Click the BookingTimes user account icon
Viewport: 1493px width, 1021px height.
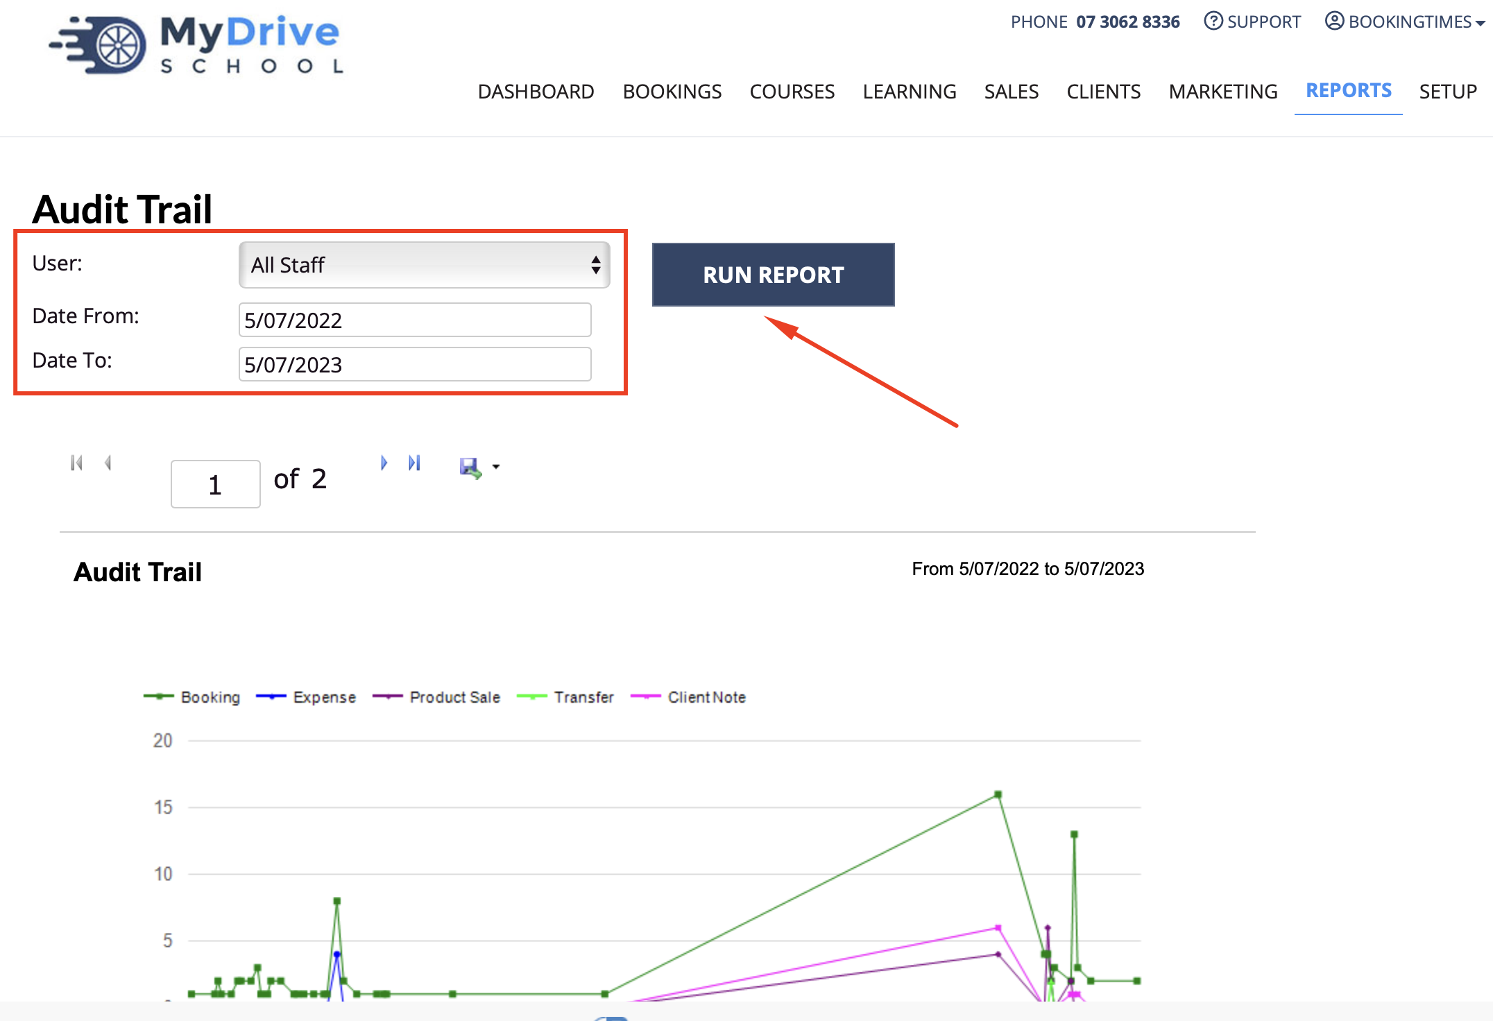(1334, 22)
